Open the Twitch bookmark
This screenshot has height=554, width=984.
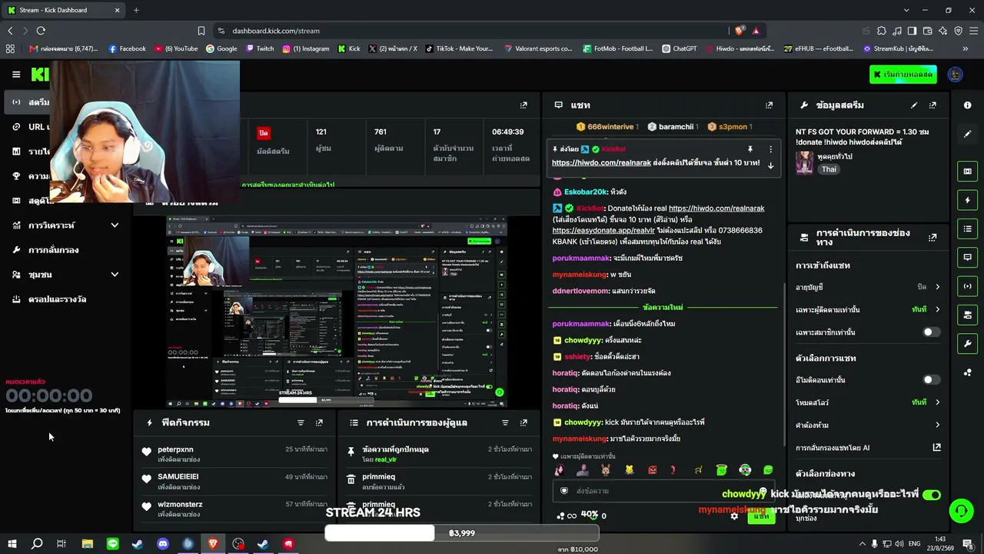tap(260, 48)
